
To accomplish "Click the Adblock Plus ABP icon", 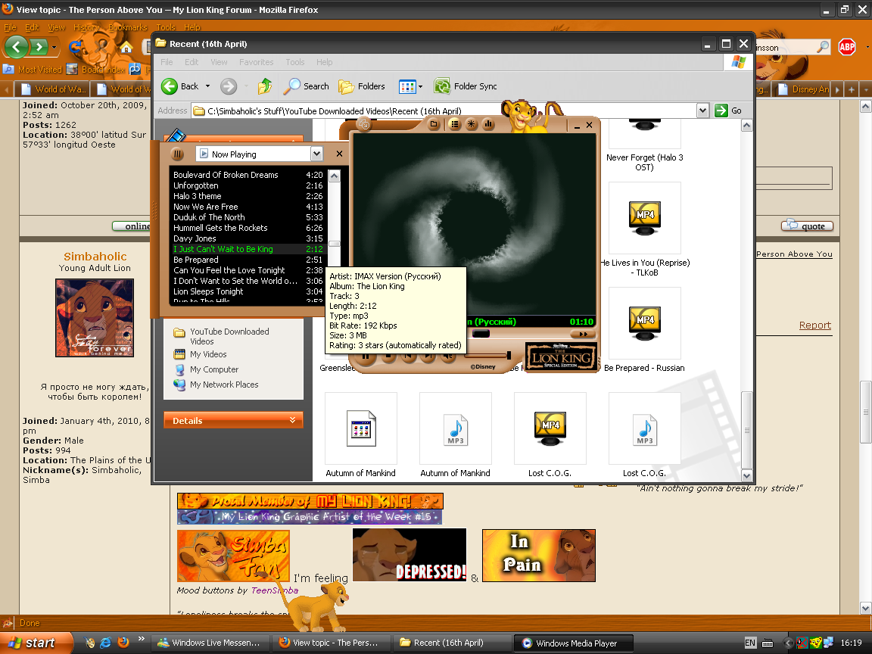I will [x=847, y=47].
